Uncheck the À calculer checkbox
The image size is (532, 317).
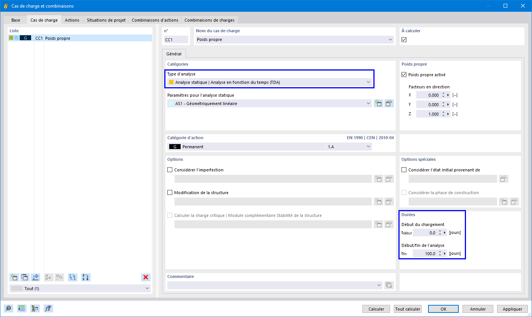click(404, 40)
